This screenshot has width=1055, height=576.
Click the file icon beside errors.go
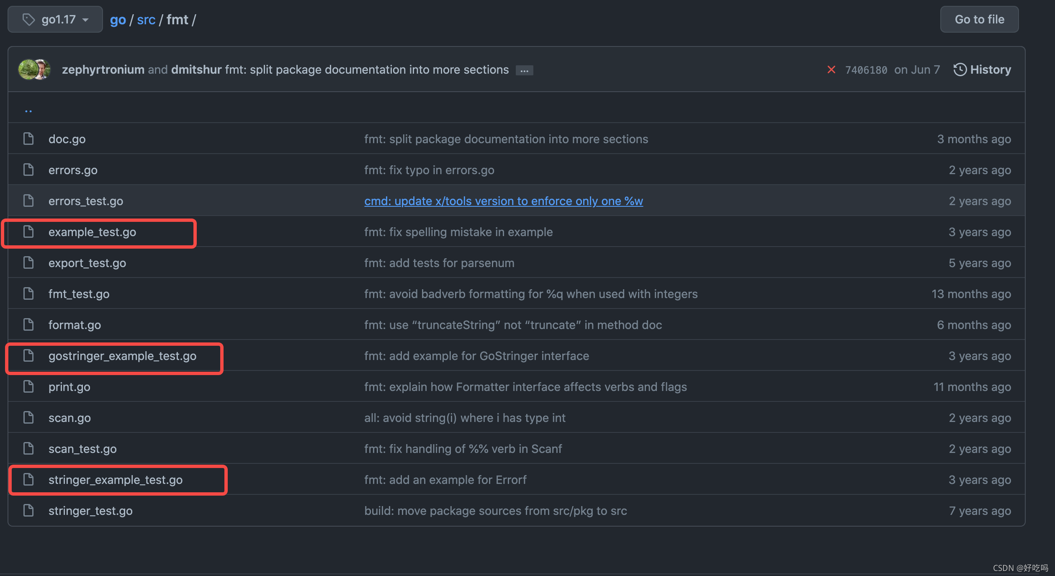[x=28, y=170]
